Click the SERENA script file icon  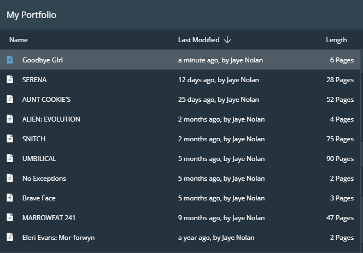click(10, 79)
